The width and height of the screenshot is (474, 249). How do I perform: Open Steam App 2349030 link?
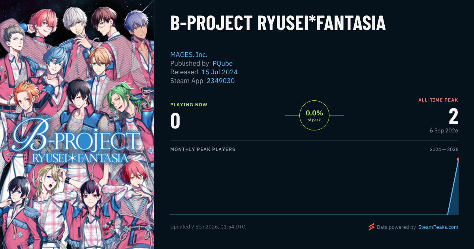point(221,81)
